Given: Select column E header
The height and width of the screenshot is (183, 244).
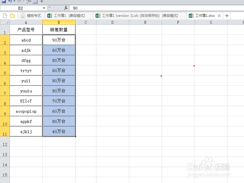Looking at the screenshot, I should click(x=145, y=22).
